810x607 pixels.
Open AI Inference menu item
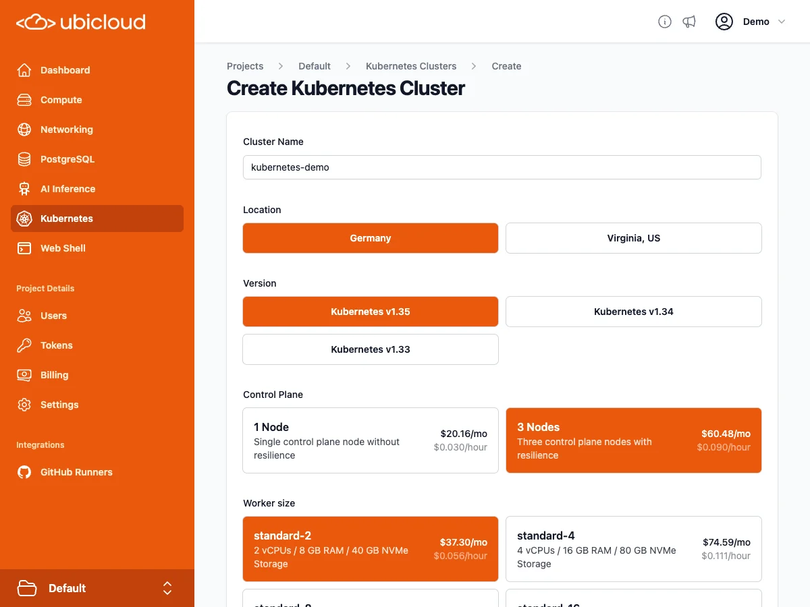click(97, 189)
